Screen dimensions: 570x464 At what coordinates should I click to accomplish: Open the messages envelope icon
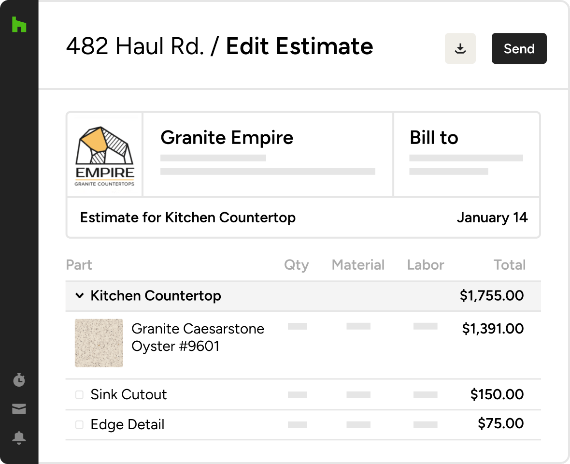pos(19,409)
